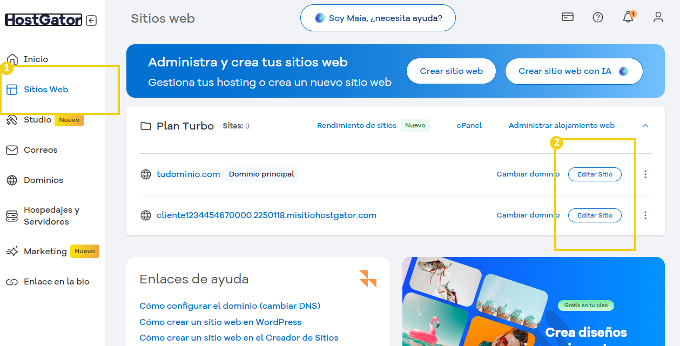Click Cambiar dominio for cliente1234454670000 domain

coord(528,215)
